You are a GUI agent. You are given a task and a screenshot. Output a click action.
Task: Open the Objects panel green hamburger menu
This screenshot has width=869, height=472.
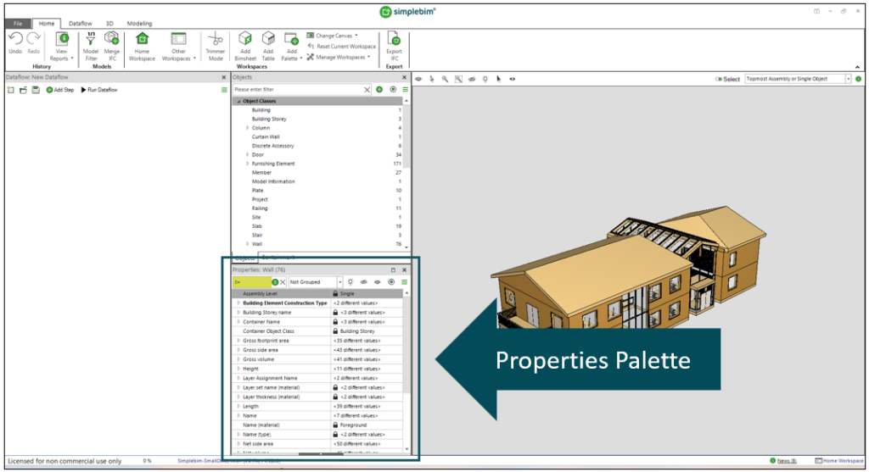tap(405, 89)
